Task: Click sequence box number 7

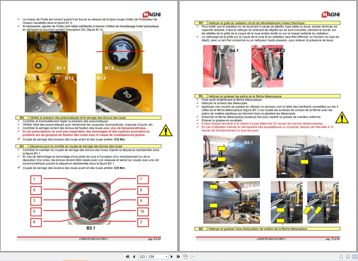Action: (143, 179)
